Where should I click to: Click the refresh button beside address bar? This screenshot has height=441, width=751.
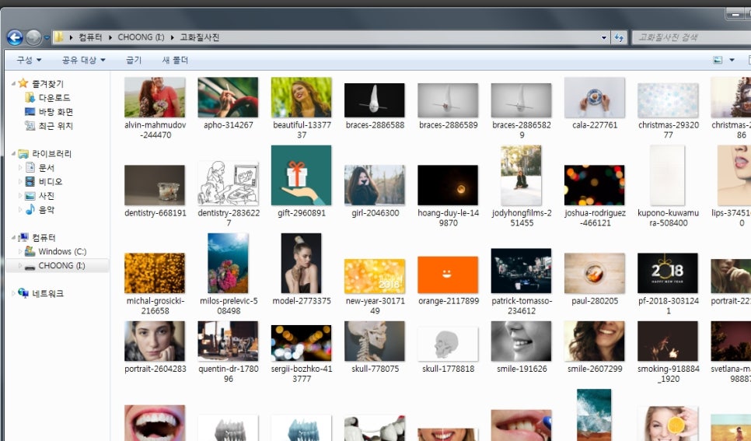tap(619, 37)
